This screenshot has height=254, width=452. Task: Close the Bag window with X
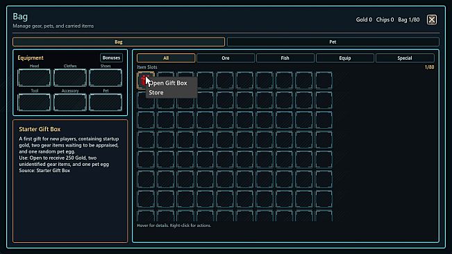[432, 20]
